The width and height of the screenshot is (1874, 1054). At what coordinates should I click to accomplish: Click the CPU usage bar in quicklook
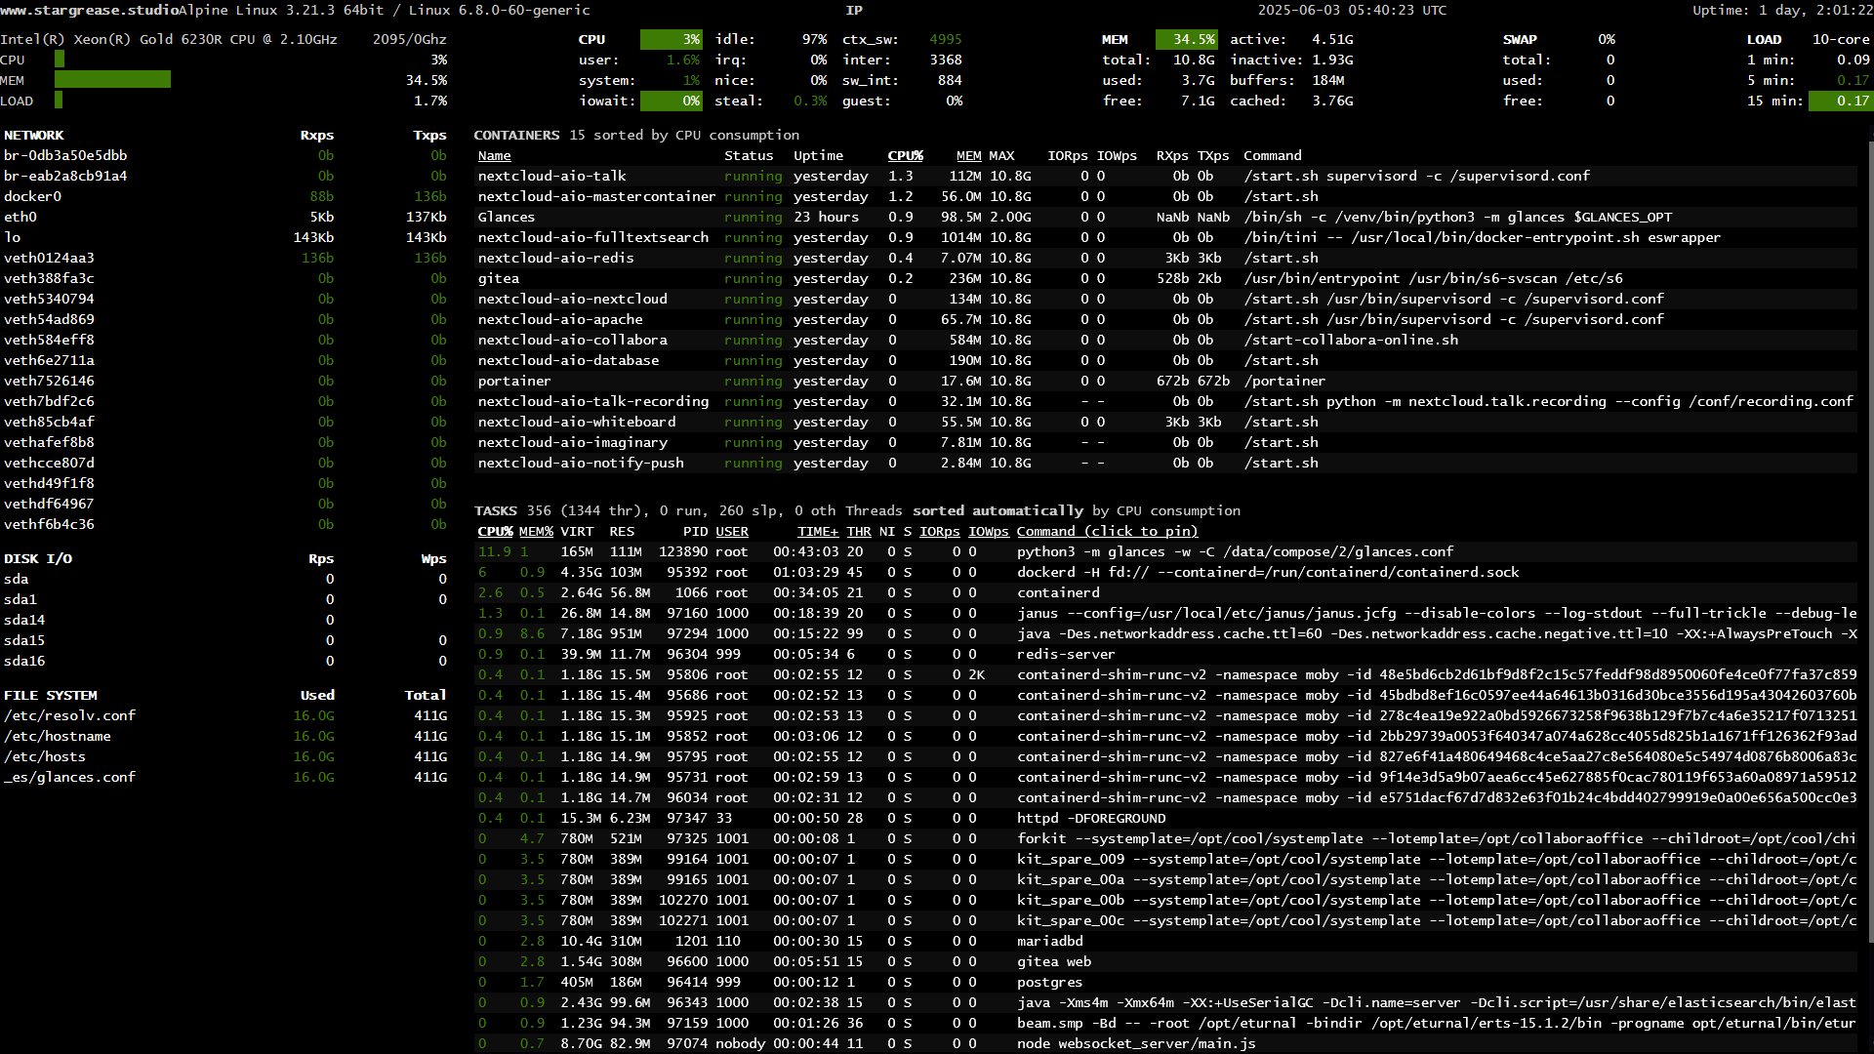[60, 60]
